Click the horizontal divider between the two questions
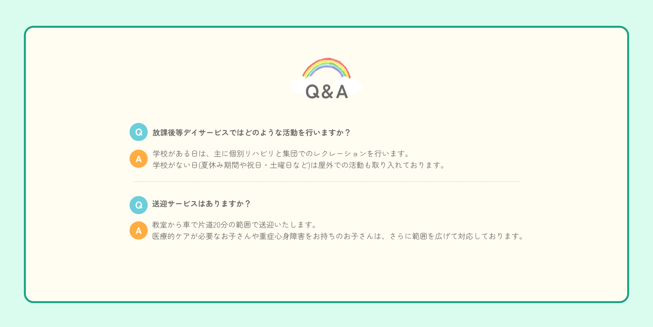Image resolution: width=653 pixels, height=327 pixels. click(x=326, y=182)
